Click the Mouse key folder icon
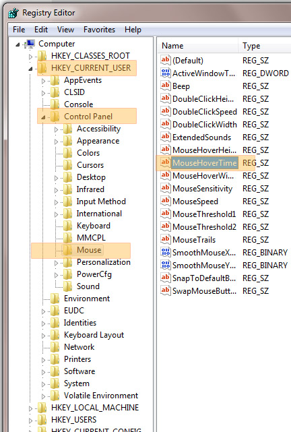This screenshot has height=432, width=291. pos(67,250)
